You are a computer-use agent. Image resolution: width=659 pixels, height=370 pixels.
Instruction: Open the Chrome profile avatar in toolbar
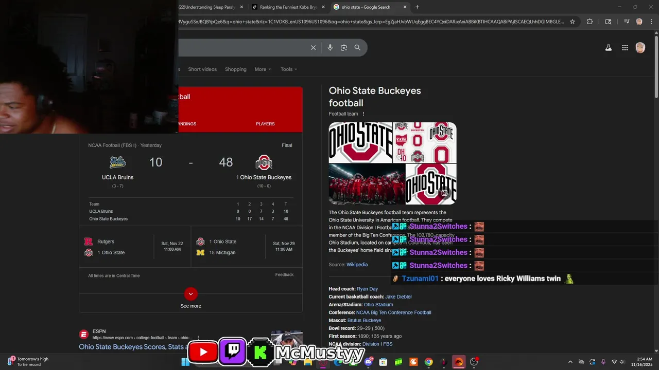coord(639,22)
